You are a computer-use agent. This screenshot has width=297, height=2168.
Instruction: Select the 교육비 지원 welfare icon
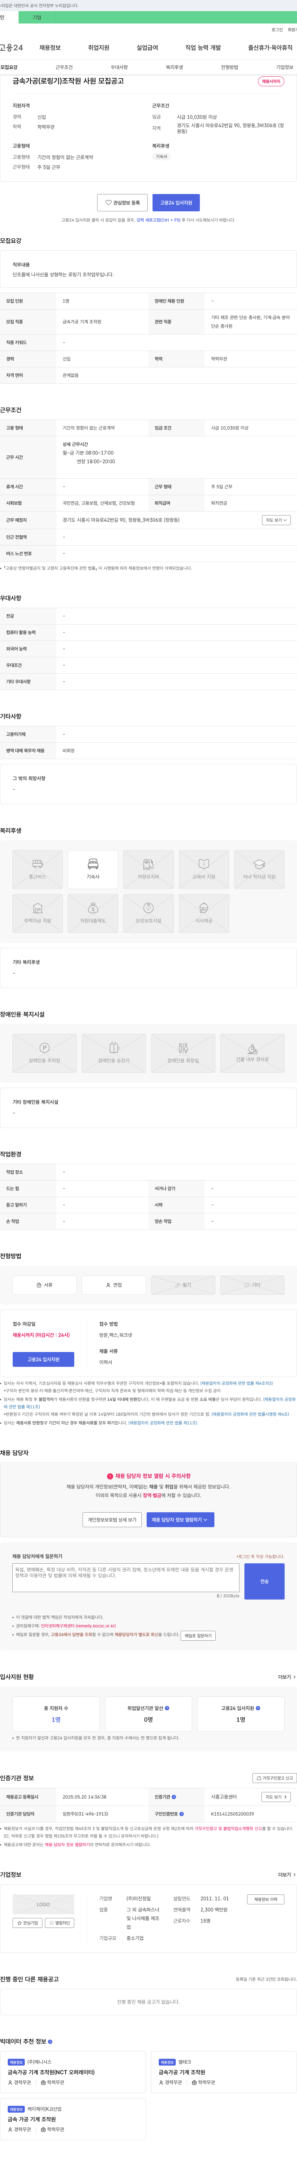click(x=204, y=869)
